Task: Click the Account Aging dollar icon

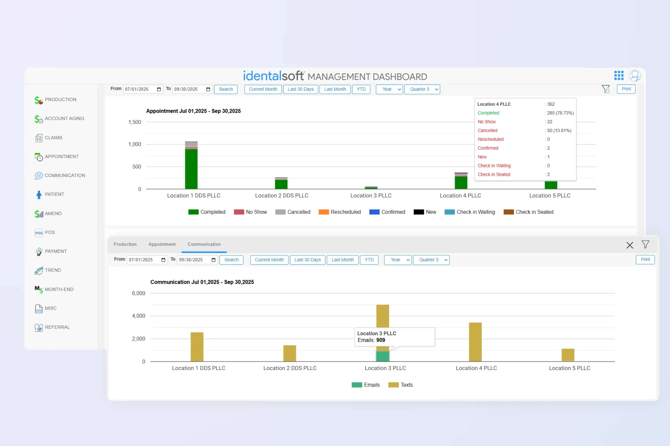Action: point(38,119)
